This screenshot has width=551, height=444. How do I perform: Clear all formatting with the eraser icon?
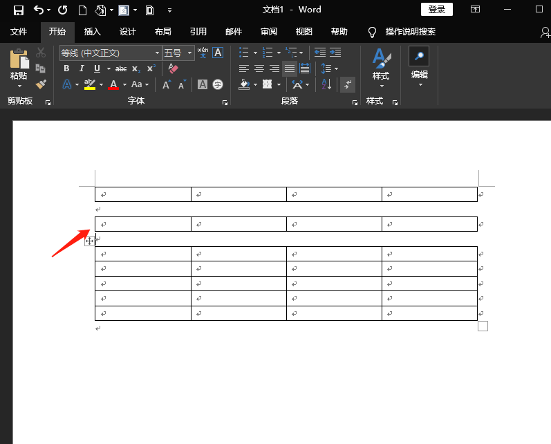[x=173, y=68]
